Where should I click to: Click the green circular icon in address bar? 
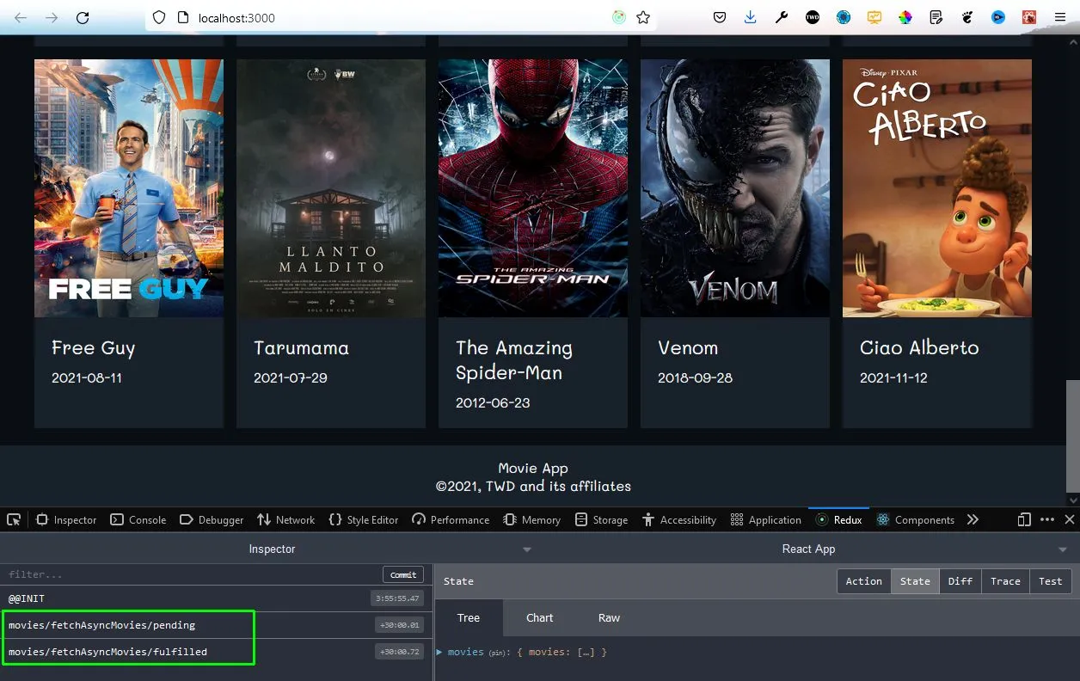619,17
